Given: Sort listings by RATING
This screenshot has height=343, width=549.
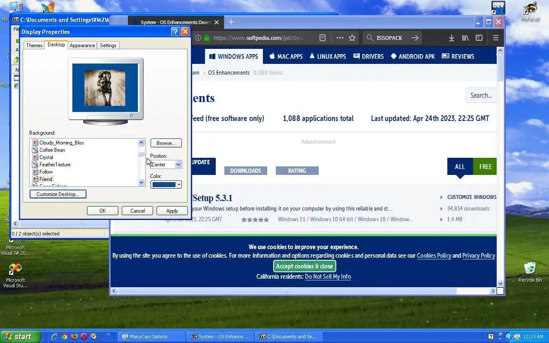Looking at the screenshot, I should [297, 171].
